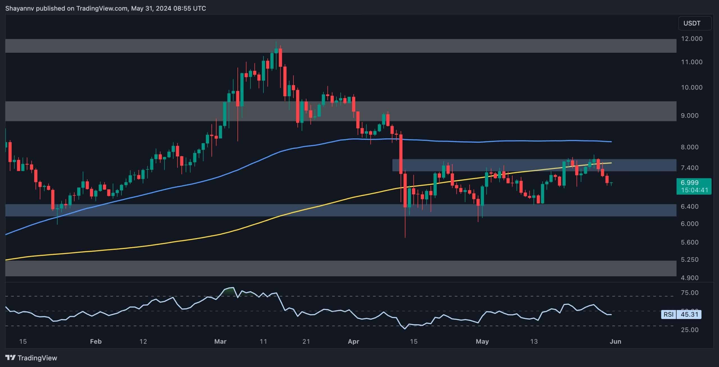This screenshot has height=367, width=719.
Task: Click the TradingView logo icon
Action: (10, 358)
